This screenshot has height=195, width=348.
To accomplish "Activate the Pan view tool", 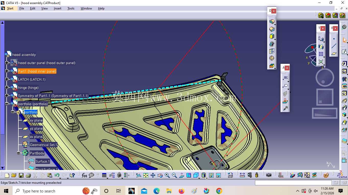I will point(153,175).
